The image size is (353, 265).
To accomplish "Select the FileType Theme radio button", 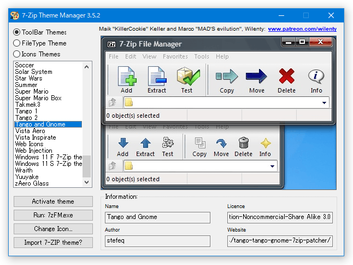I will pos(16,43).
